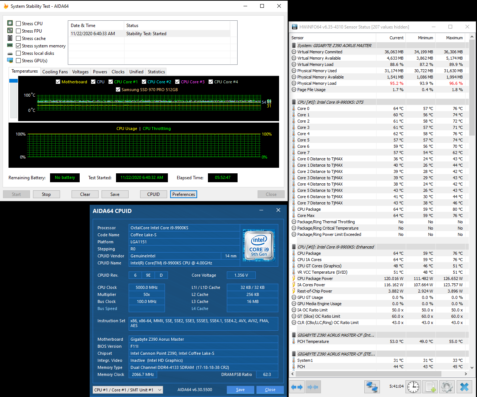Click blue X to close sensor panel
The height and width of the screenshot is (397, 477).
pos(464,387)
